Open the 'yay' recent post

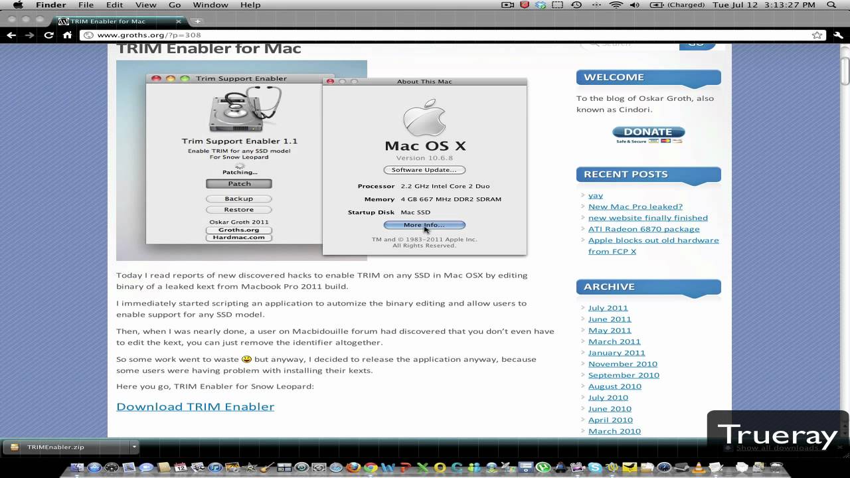click(596, 195)
